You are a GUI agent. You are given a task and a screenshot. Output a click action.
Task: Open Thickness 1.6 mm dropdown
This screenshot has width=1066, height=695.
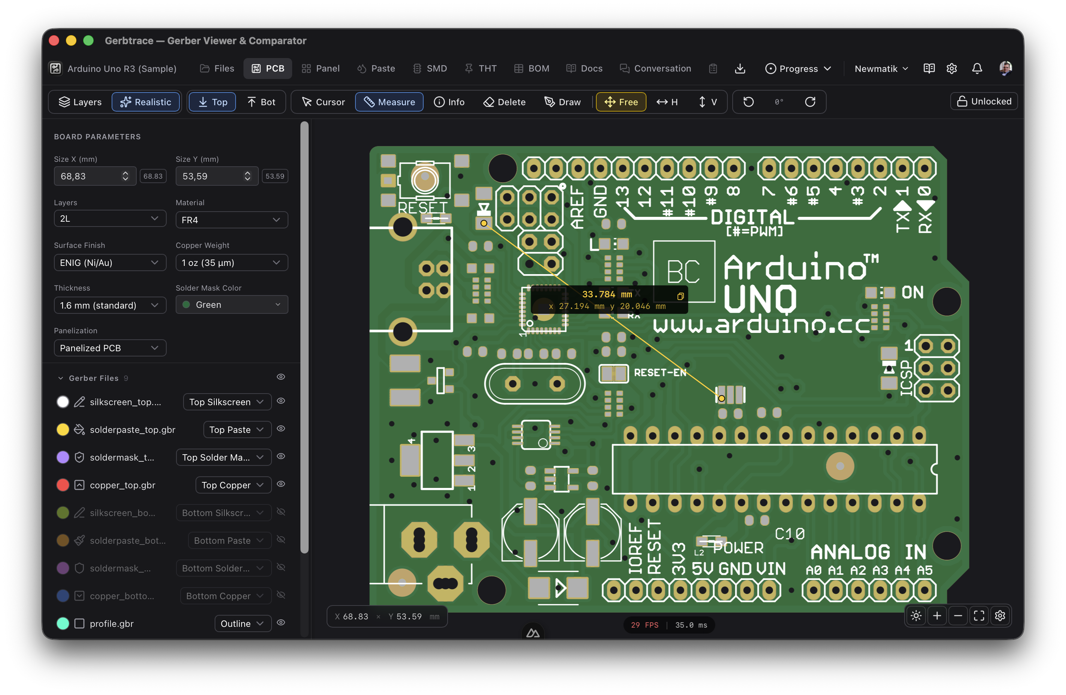click(x=110, y=306)
